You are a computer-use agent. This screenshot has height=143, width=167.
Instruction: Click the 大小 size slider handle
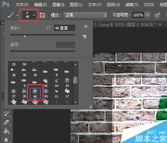[25, 36]
